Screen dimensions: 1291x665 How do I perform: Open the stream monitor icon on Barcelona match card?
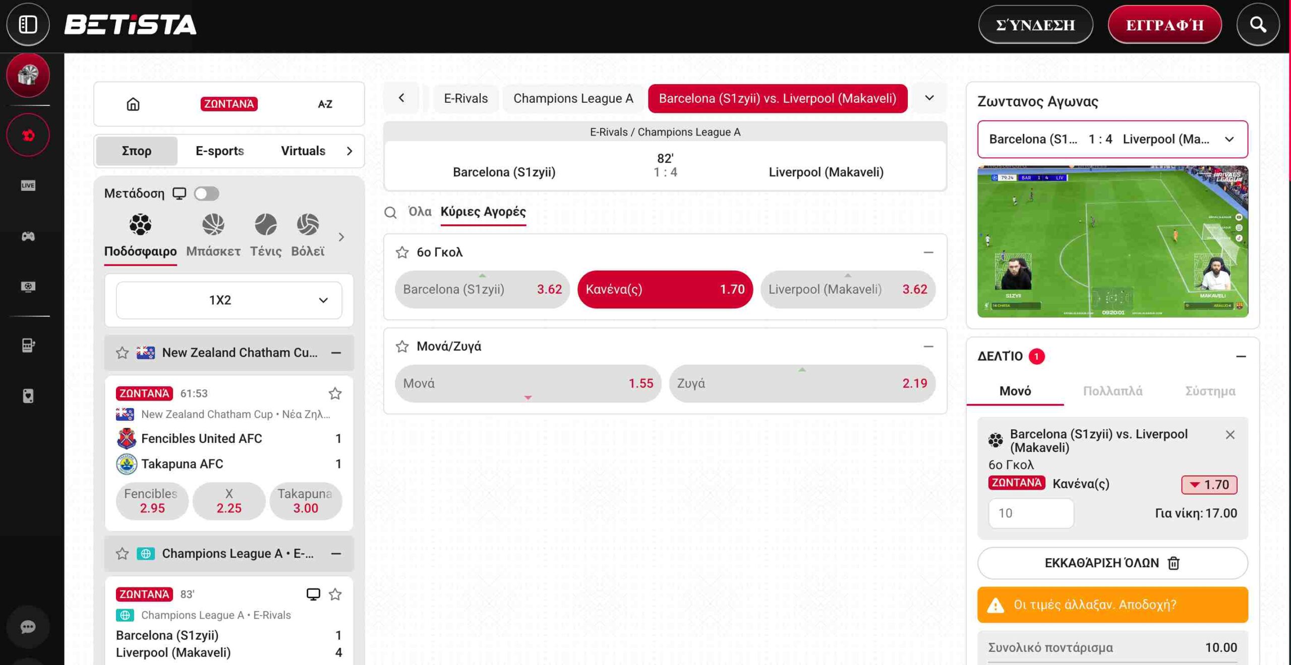313,594
